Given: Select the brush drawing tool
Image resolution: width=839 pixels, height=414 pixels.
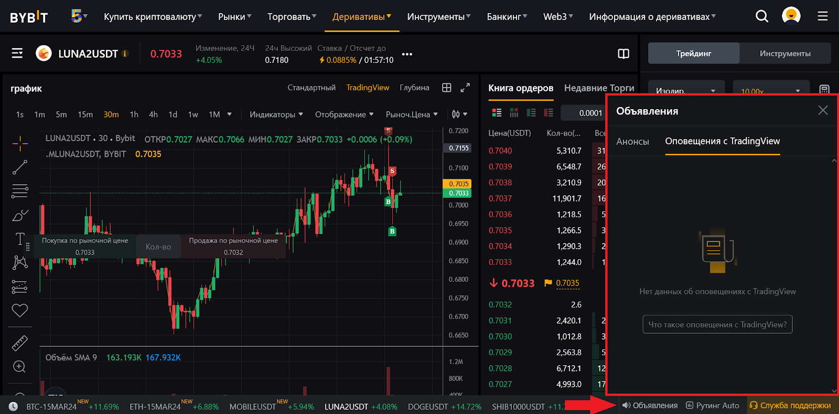Looking at the screenshot, I should tap(20, 215).
